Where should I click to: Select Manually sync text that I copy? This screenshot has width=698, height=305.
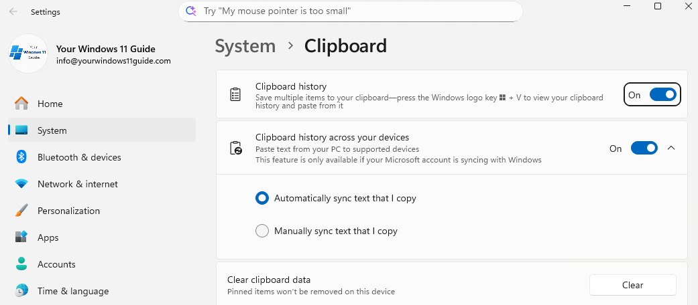262,231
